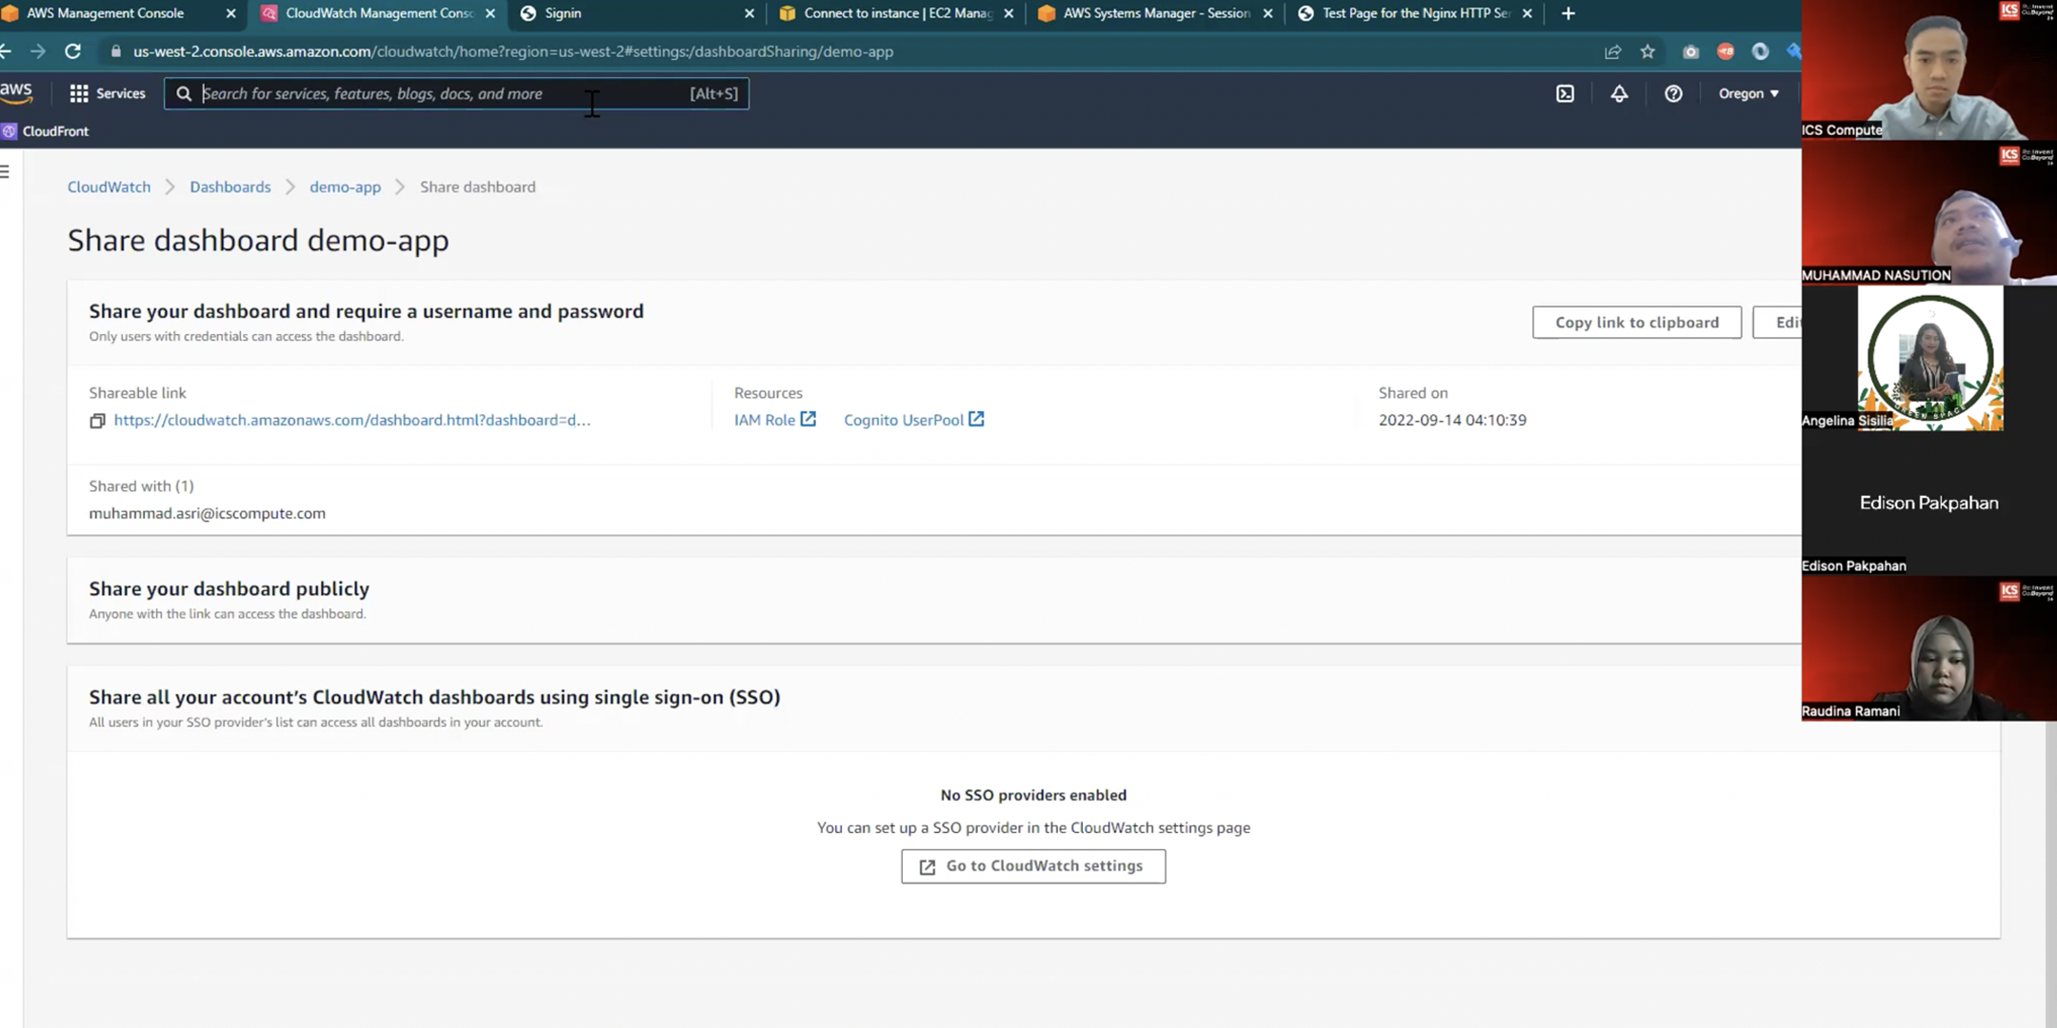Open the Cognito UserPool resource link
Viewport: 2057px width, 1028px height.
pos(904,420)
